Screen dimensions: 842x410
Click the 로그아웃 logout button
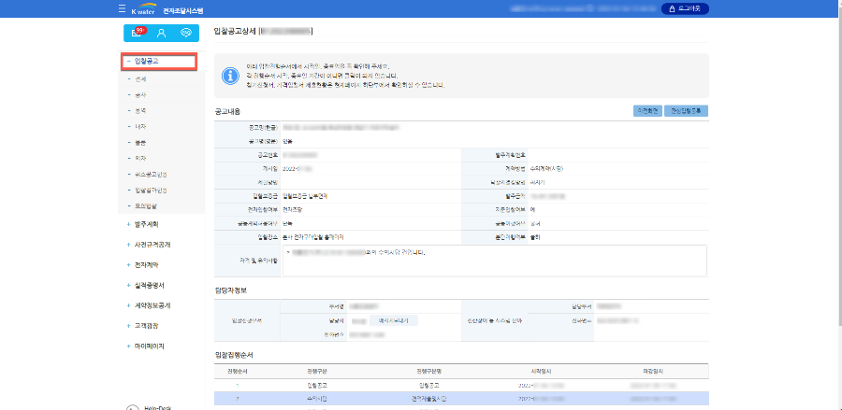[685, 8]
